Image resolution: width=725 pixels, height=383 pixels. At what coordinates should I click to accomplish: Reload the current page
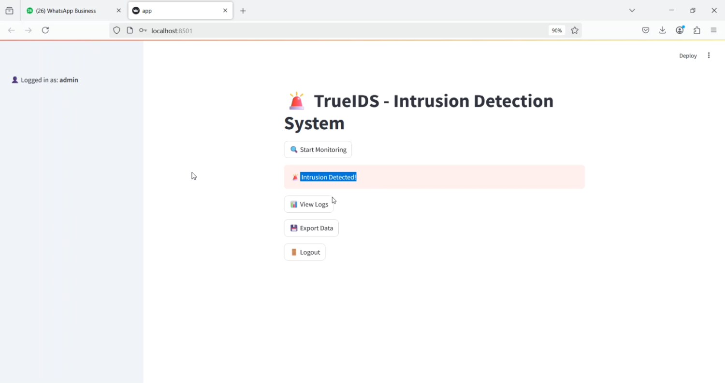[x=45, y=30]
